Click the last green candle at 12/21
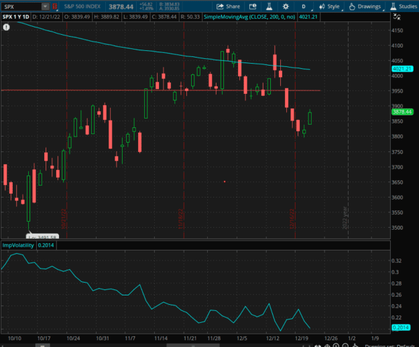The width and height of the screenshot is (419, 347). coord(310,118)
